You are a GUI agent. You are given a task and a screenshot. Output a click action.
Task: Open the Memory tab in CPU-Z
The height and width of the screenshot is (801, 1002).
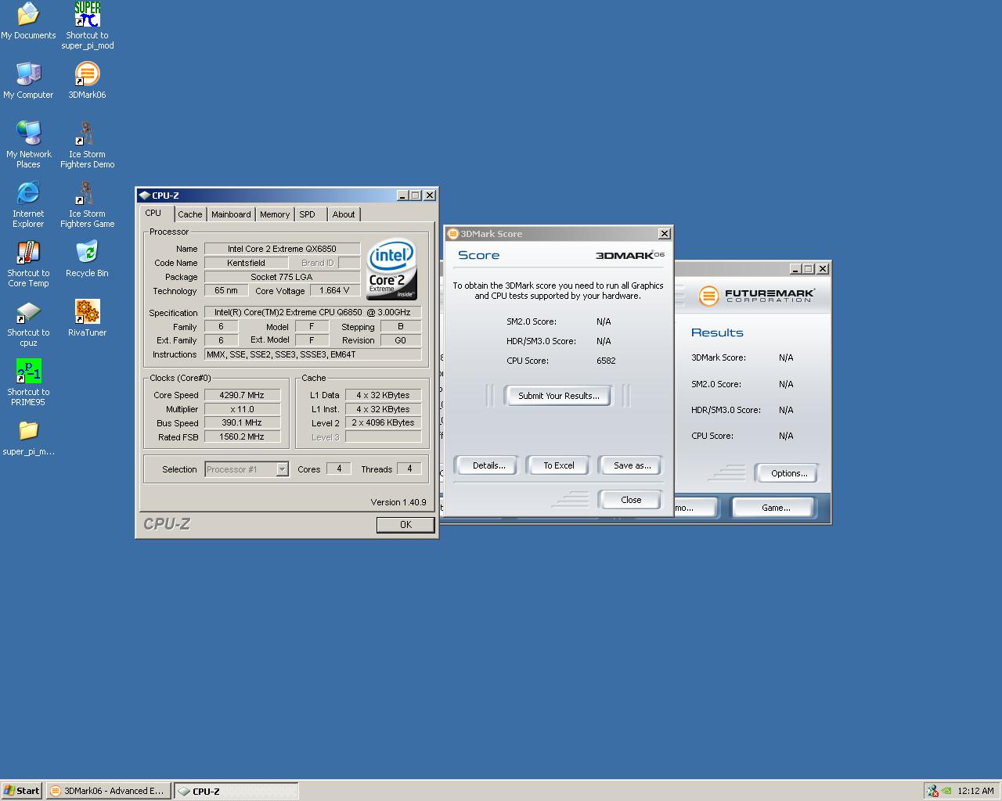coord(275,214)
